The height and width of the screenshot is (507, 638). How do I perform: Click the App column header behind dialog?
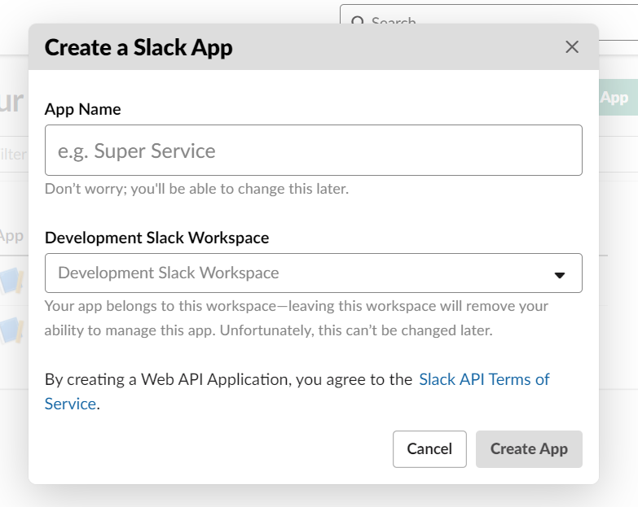point(12,236)
